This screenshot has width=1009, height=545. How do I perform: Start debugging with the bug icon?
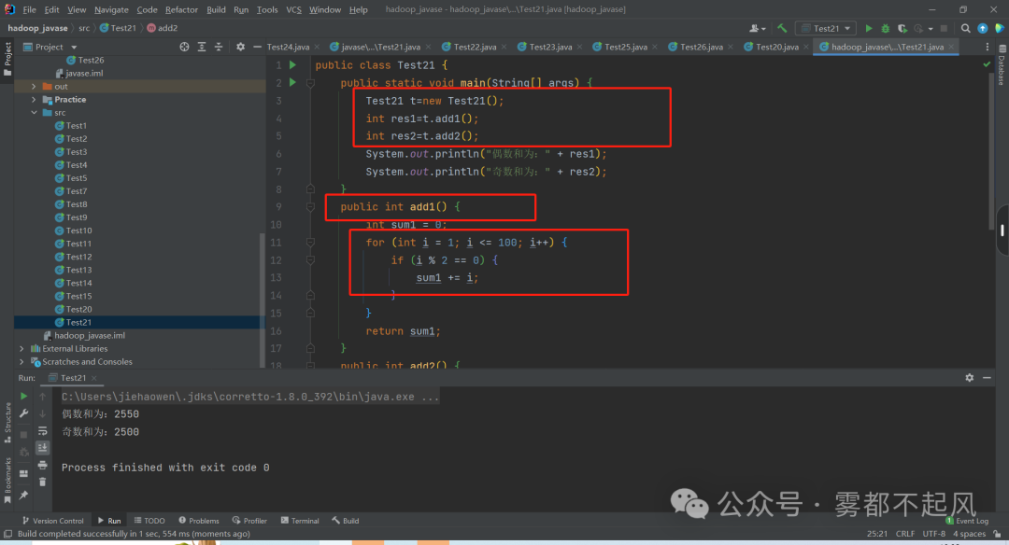[886, 28]
